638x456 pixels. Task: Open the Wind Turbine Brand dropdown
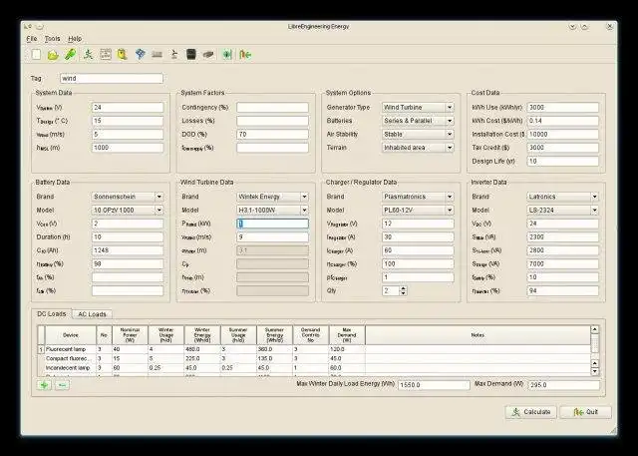point(272,197)
